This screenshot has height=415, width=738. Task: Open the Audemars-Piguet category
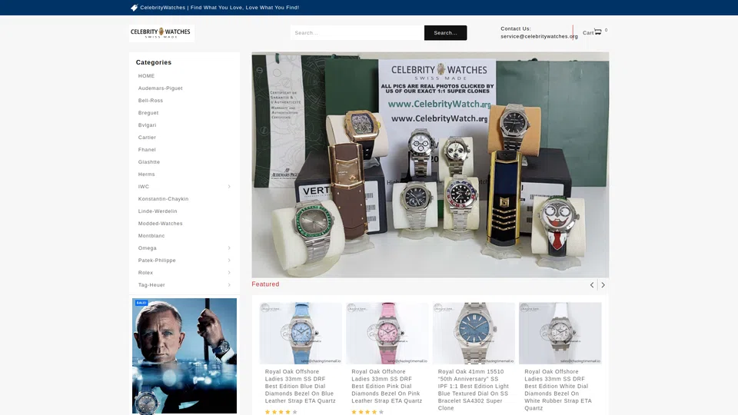point(161,88)
